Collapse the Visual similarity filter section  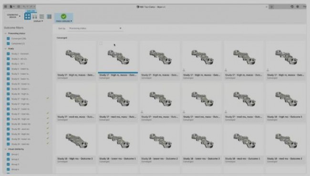click(x=6, y=149)
